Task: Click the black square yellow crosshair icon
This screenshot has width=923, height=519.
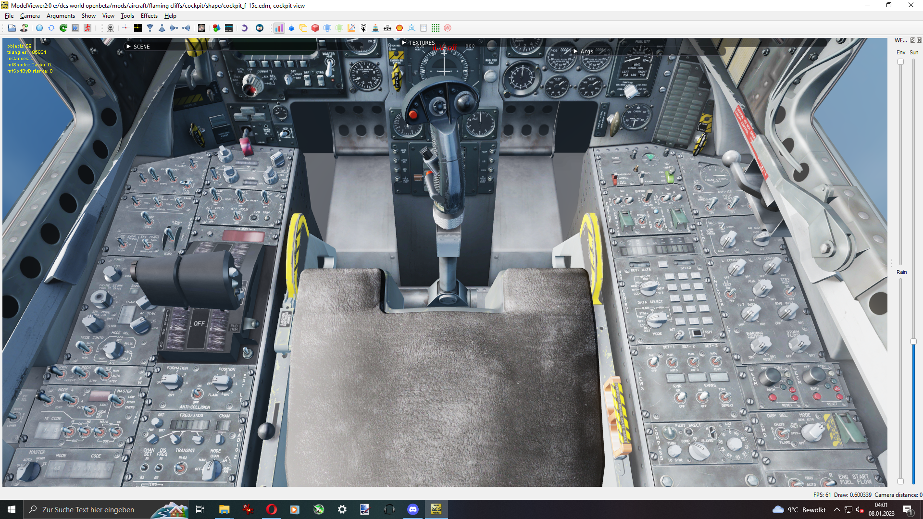Action: (138, 28)
